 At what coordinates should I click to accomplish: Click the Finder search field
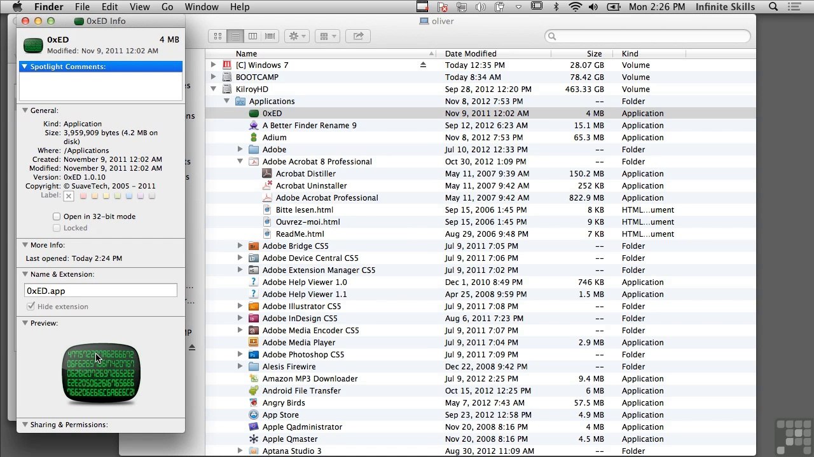coord(647,36)
